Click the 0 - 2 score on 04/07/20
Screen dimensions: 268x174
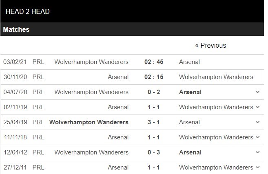coord(154,92)
